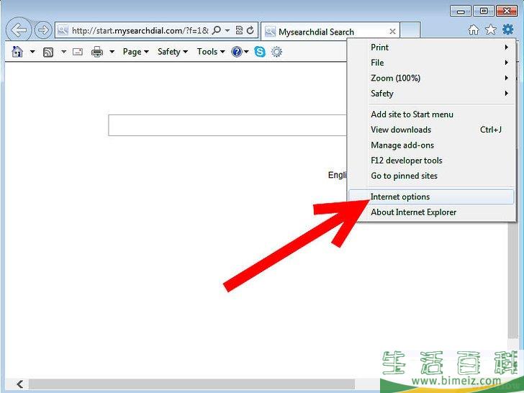Select View downloads
524x393 pixels.
(431, 130)
